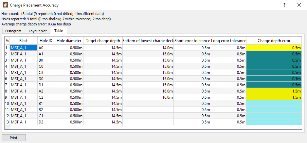Viewport: 307px width, 143px height.
Task: Click the empty lowest charge deck cell for B1
Action: (x=148, y=104)
